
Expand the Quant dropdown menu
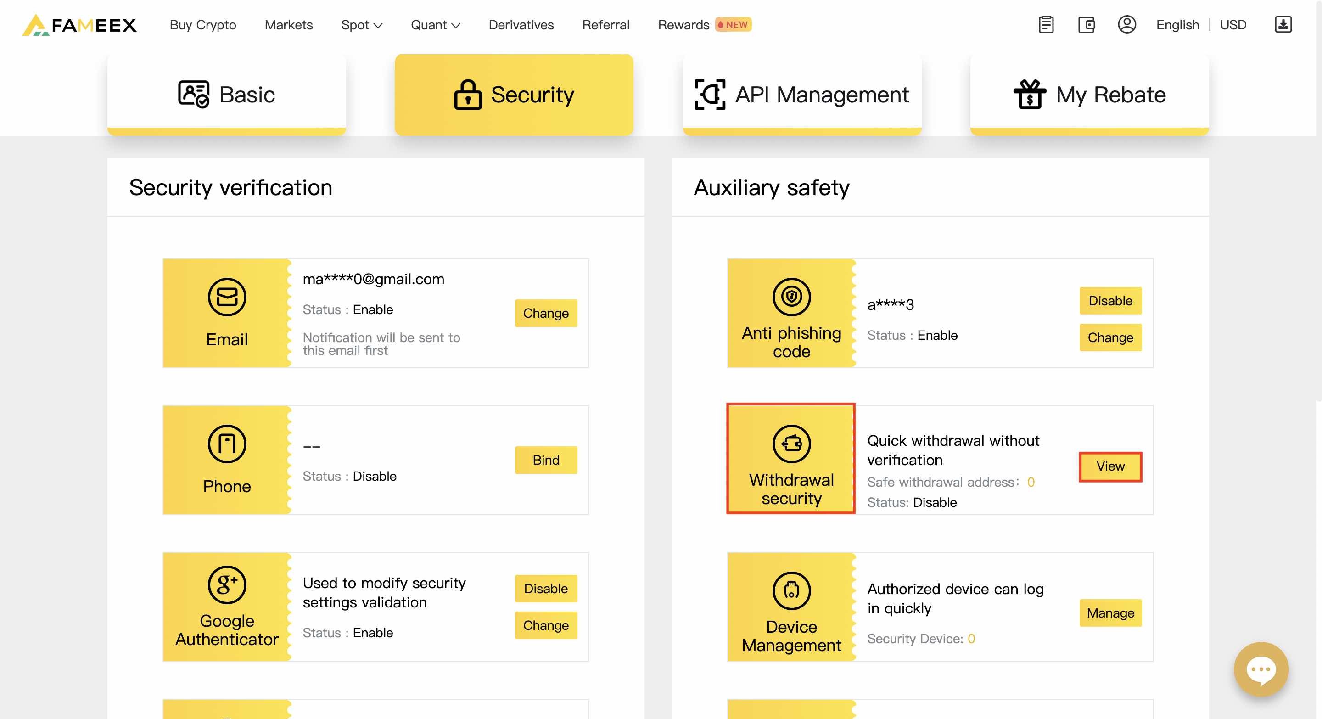(x=435, y=25)
